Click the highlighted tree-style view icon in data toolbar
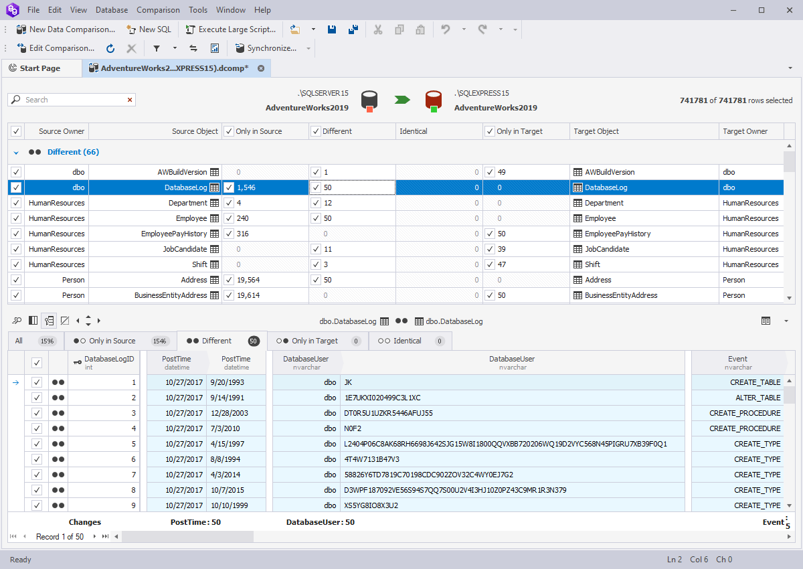Screen dimensions: 803x569 coord(49,321)
